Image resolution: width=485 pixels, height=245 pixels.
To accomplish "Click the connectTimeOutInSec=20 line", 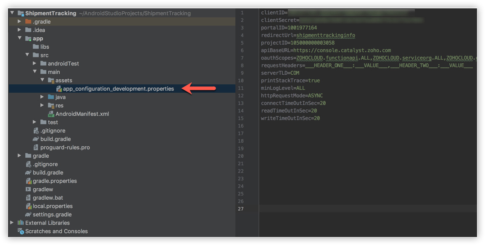I will coord(293,103).
